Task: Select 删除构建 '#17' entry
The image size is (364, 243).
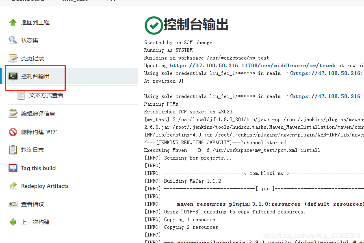Action: pyautogui.click(x=39, y=132)
